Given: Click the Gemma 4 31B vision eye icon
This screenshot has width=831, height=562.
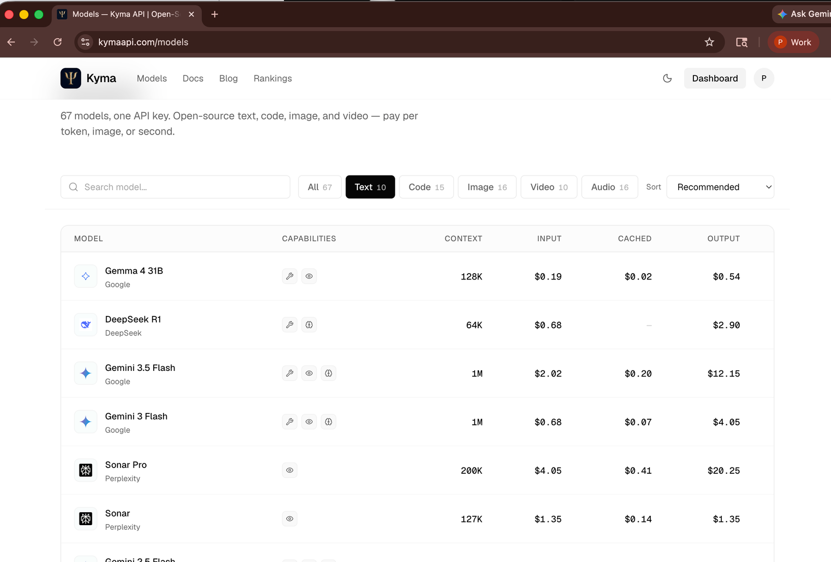Looking at the screenshot, I should (309, 276).
